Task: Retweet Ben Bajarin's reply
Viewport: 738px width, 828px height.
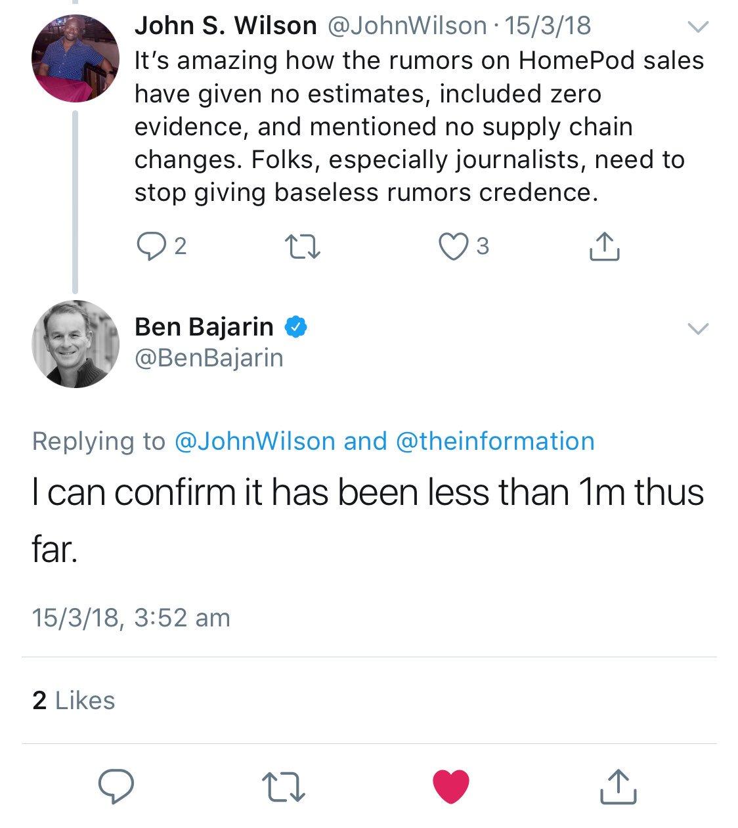Action: coord(284,785)
